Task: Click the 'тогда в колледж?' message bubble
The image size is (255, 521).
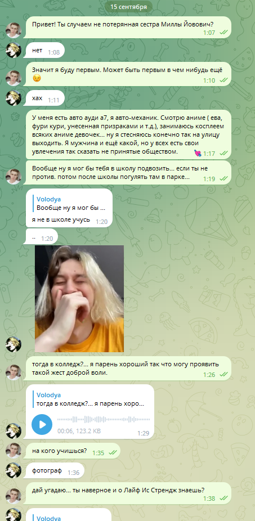Action: 128,369
